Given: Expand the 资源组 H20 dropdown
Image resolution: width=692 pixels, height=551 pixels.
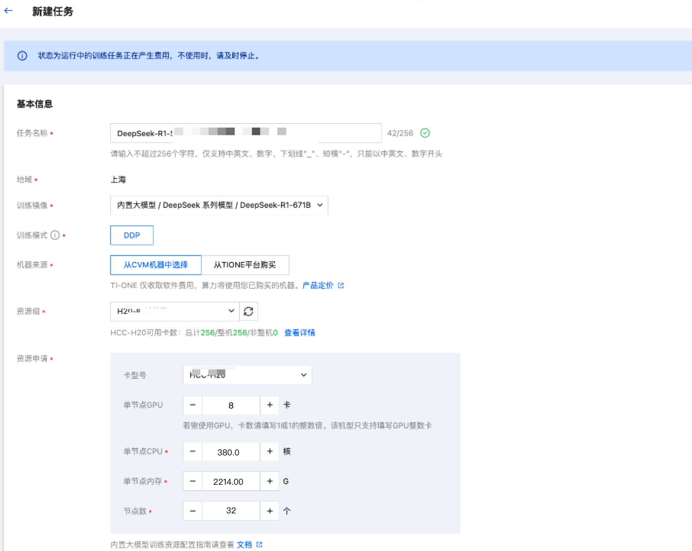Looking at the screenshot, I should [x=175, y=311].
